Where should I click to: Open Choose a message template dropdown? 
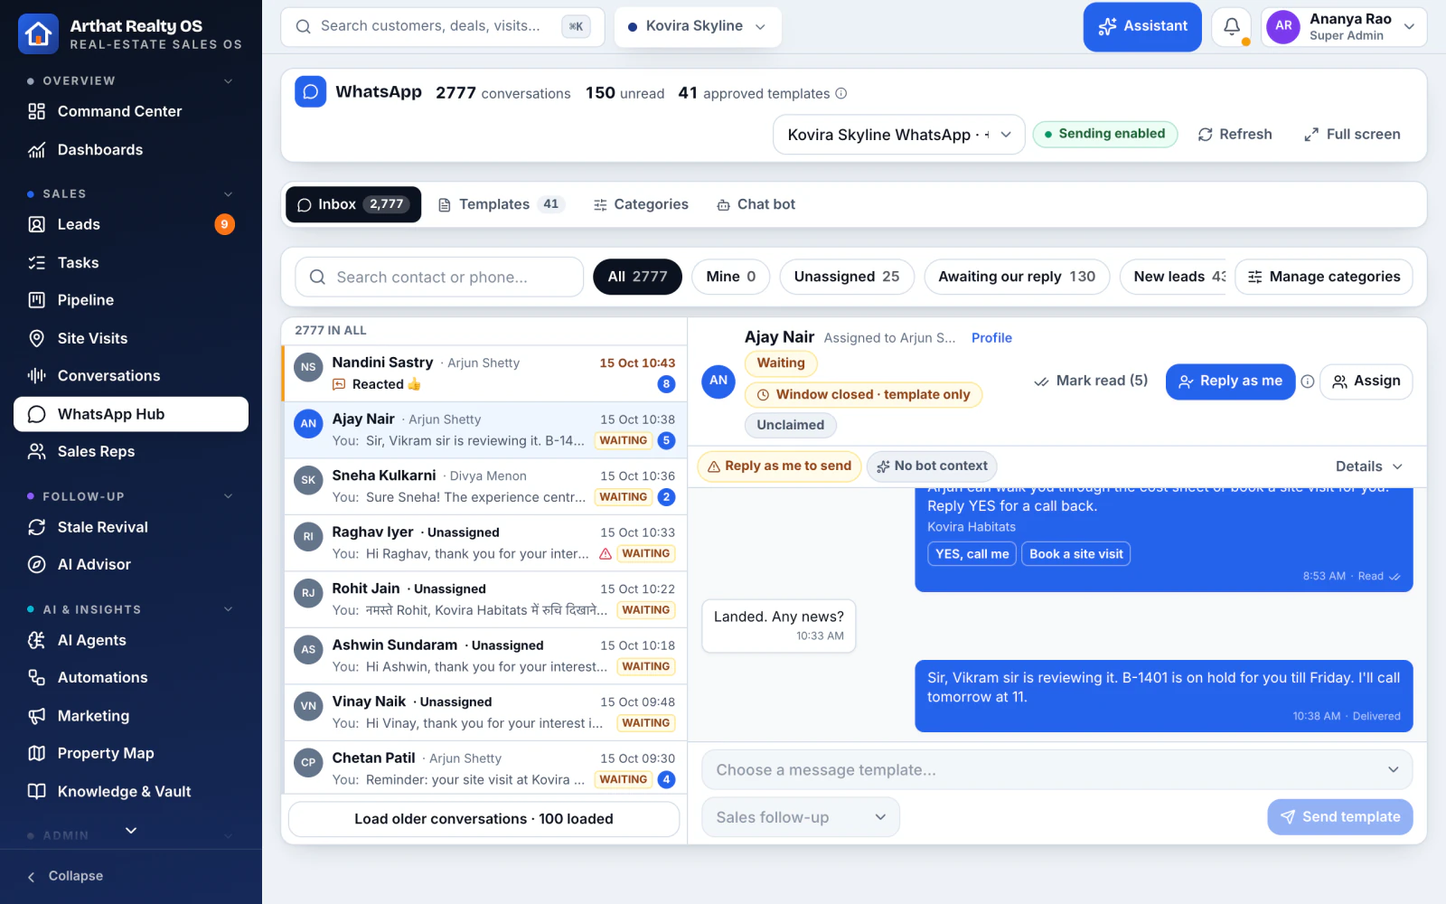1056,770
